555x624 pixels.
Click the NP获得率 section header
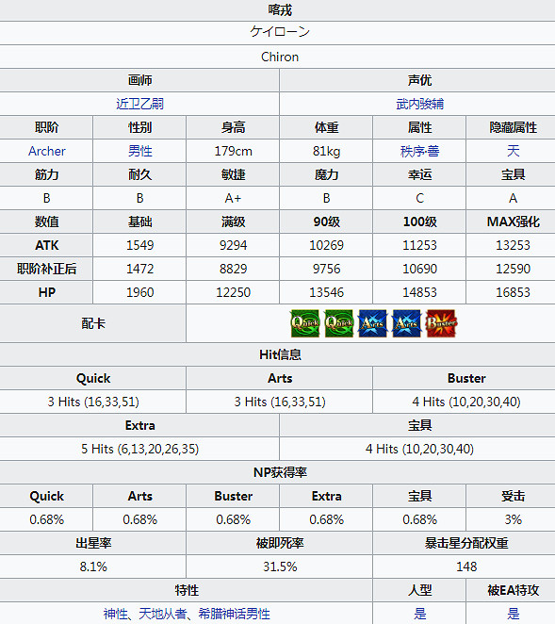pos(280,472)
